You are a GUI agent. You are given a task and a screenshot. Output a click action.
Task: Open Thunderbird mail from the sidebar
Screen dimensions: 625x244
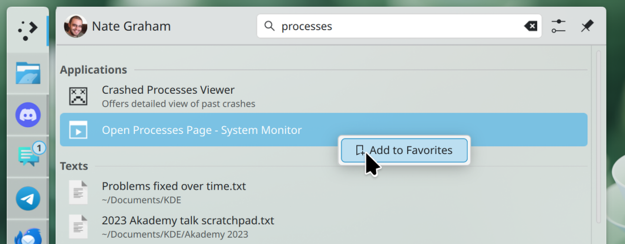point(28,235)
